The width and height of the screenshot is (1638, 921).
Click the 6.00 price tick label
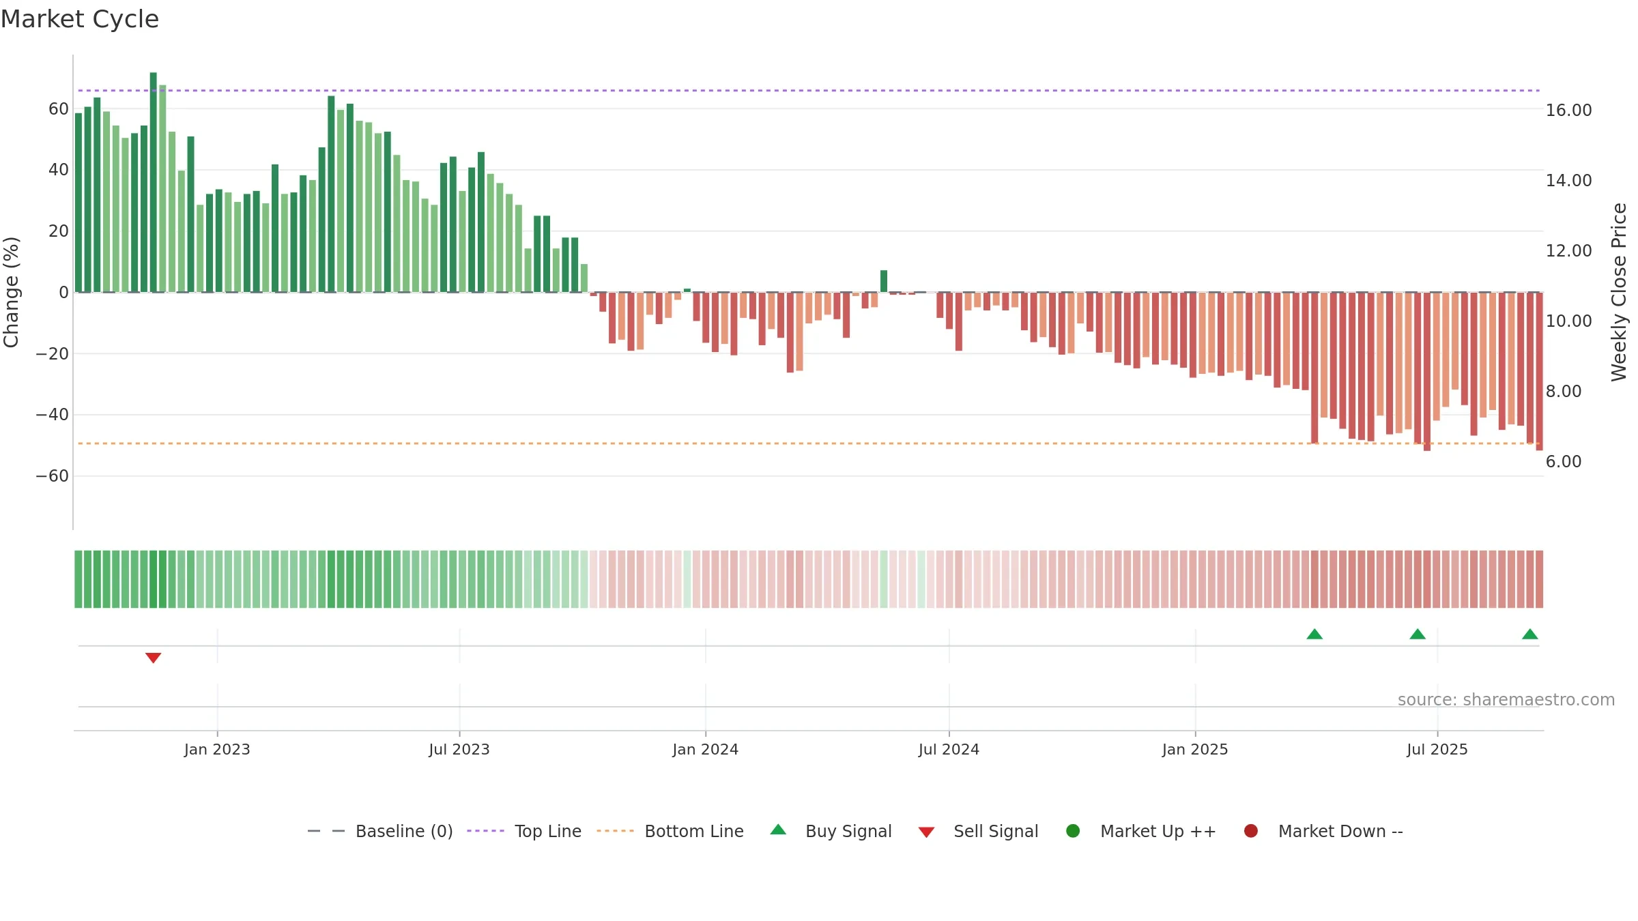click(1564, 462)
